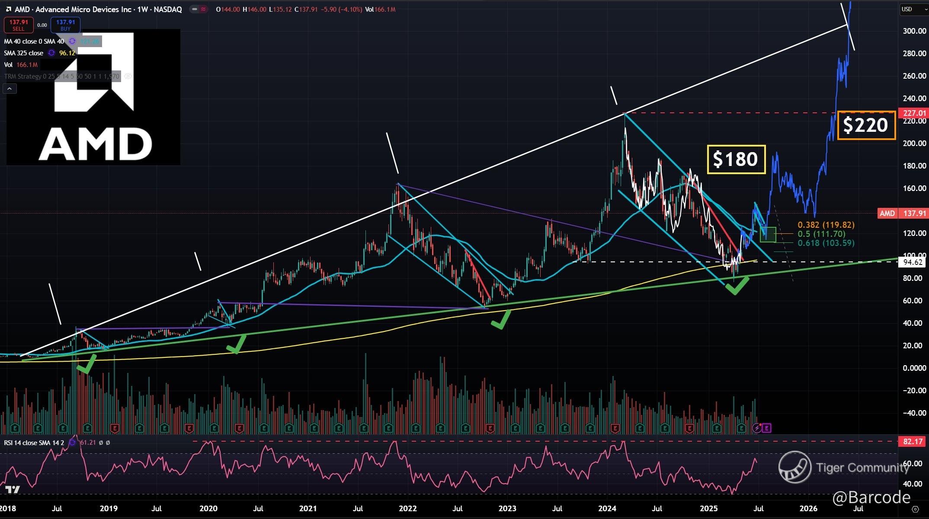Click the 2022 label on time axis
The height and width of the screenshot is (519, 929).
pos(407,509)
